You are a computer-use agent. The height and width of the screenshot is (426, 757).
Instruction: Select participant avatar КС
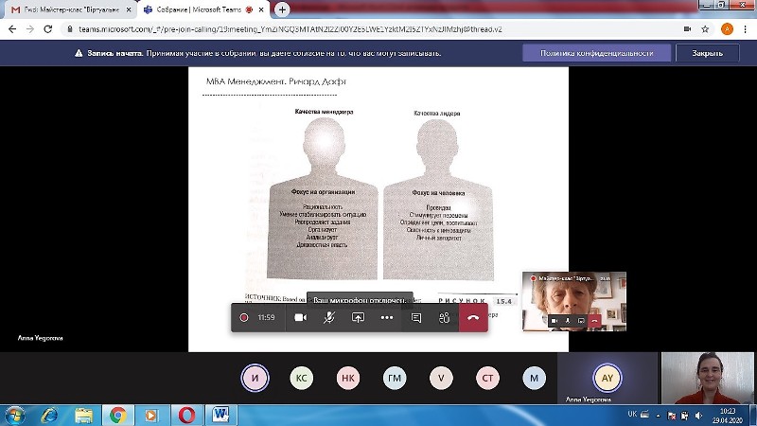coord(302,378)
